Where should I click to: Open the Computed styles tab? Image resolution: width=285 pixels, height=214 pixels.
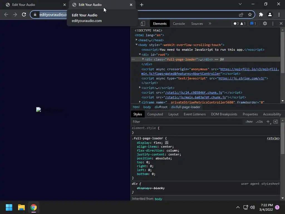tap(155, 114)
